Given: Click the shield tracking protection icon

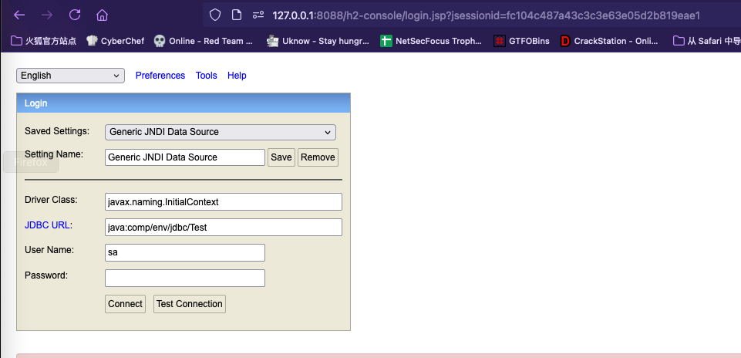Looking at the screenshot, I should pyautogui.click(x=216, y=15).
